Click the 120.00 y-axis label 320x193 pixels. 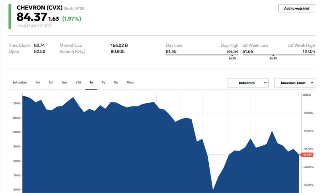[16, 103]
